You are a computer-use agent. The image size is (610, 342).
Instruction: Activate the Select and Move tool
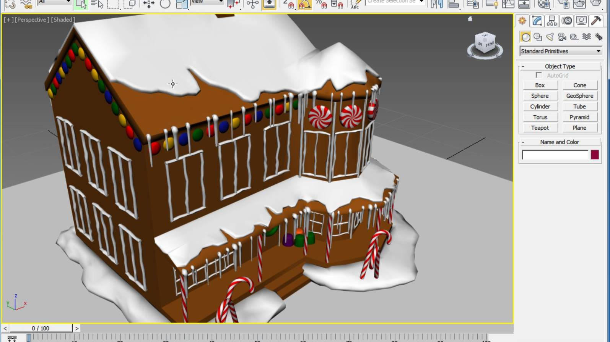click(149, 4)
